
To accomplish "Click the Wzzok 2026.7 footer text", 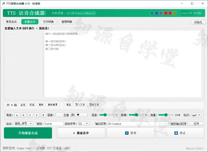I will point(195,149).
